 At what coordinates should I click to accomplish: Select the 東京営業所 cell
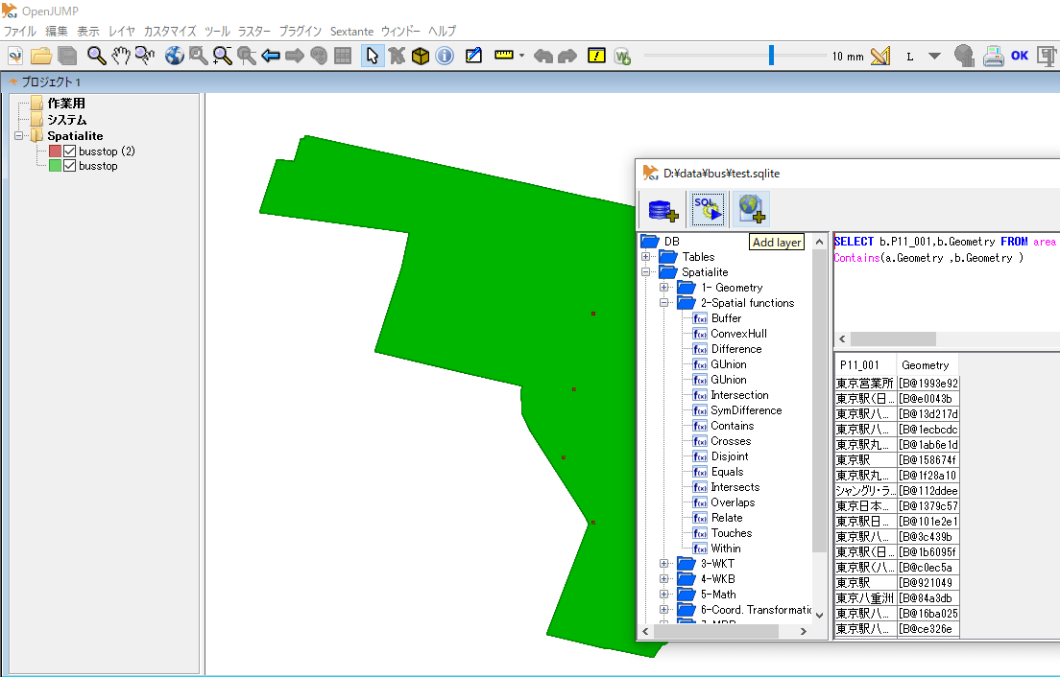pyautogui.click(x=865, y=384)
